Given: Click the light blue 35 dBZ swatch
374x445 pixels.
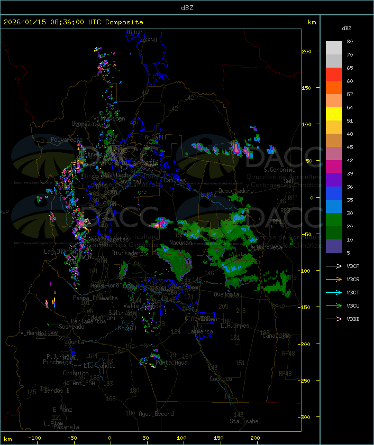Looking at the screenshot, I should click(334, 207).
